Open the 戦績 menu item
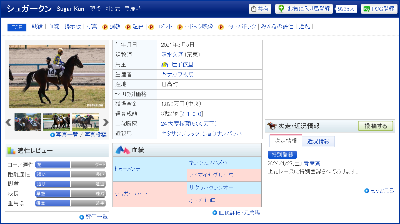 pos(37,26)
